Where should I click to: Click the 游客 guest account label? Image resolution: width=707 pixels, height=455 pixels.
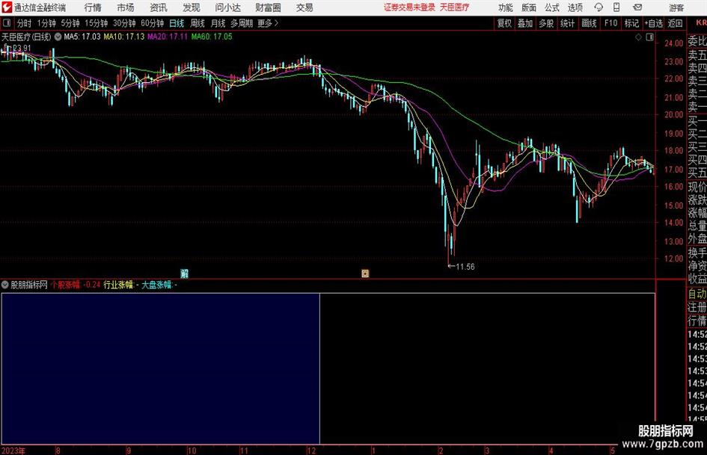676,7
